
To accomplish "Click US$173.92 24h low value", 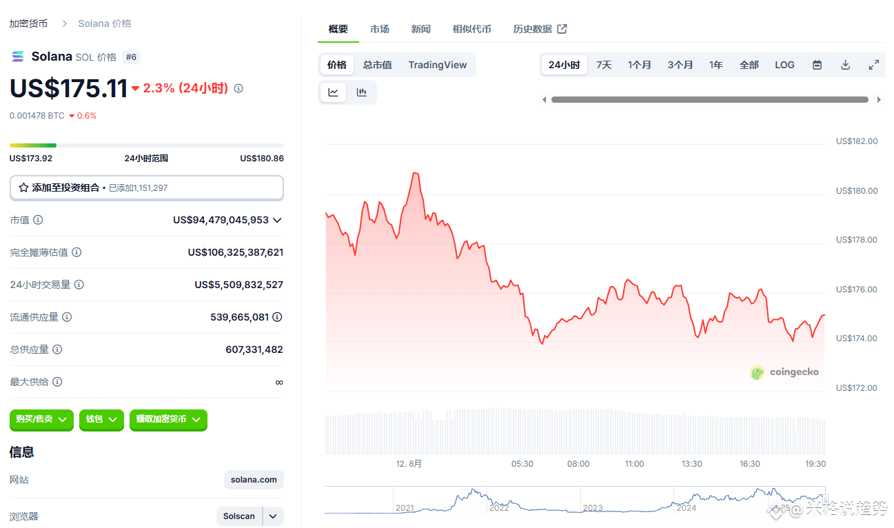I will click(x=31, y=159).
